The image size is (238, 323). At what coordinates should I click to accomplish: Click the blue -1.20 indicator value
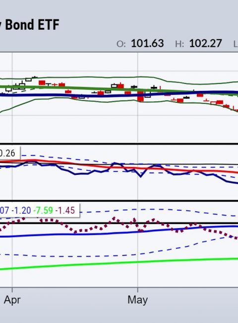click(21, 211)
